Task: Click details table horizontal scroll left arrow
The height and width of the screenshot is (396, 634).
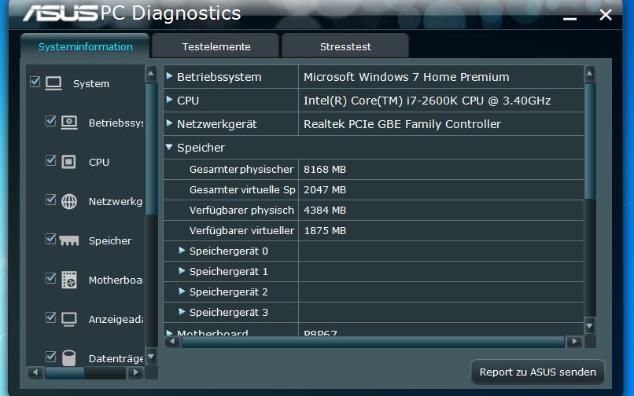Action: (x=172, y=342)
